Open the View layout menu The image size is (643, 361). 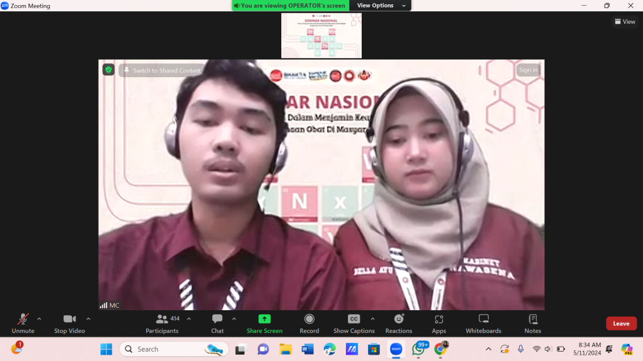[625, 21]
